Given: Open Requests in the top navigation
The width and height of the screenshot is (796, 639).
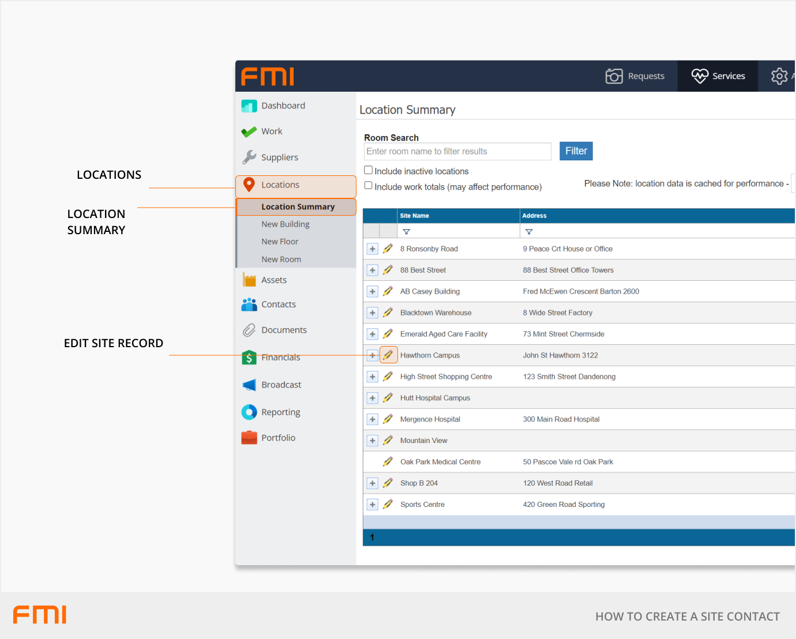Looking at the screenshot, I should (x=635, y=76).
